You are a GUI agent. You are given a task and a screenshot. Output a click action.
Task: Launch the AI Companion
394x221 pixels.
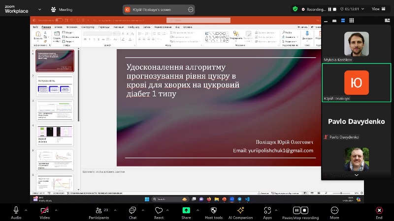click(x=241, y=210)
